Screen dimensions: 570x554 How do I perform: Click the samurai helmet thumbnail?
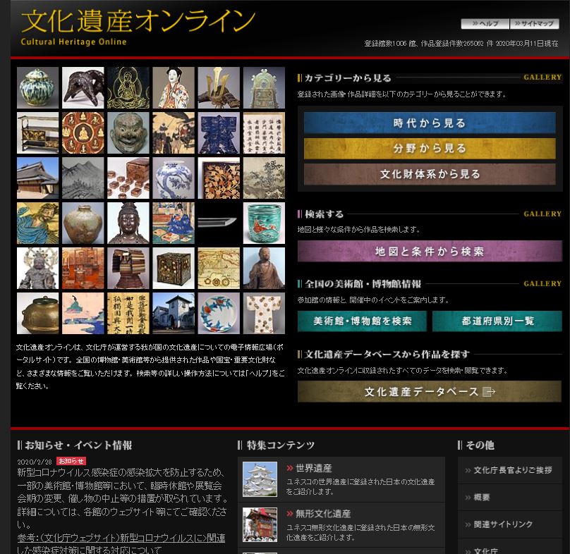pyautogui.click(x=219, y=88)
